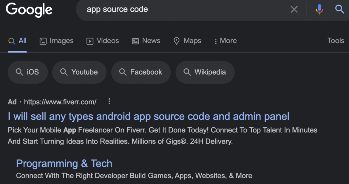
Task: Open the three-dot menu beside the Fiverr ad
Action: tap(109, 101)
